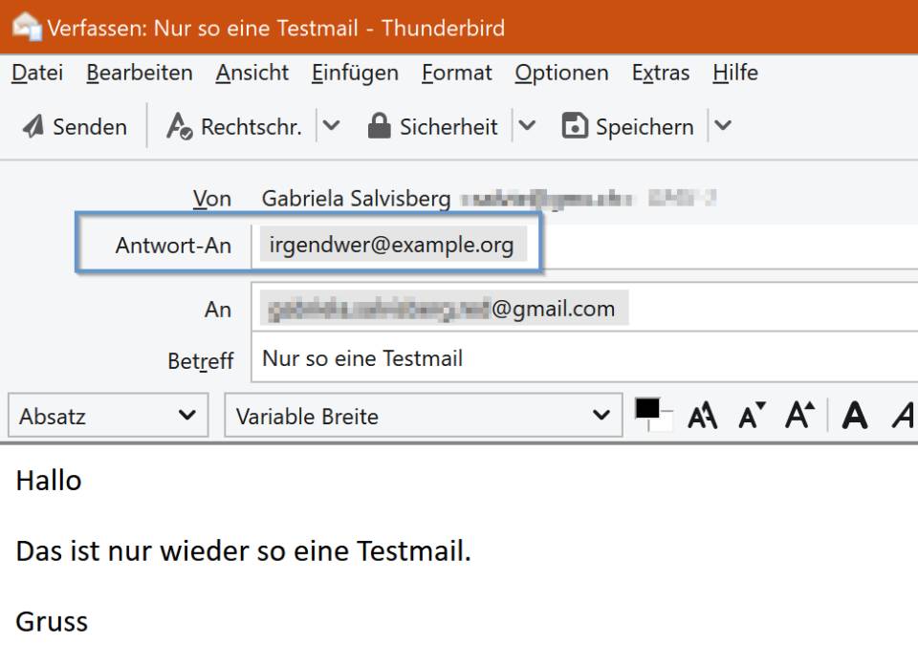Click the Speichern button
The height and width of the screenshot is (667, 918).
(x=627, y=126)
